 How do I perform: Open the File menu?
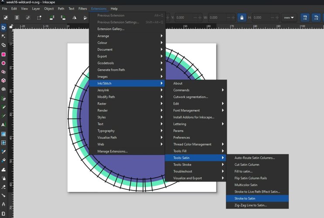4,9
